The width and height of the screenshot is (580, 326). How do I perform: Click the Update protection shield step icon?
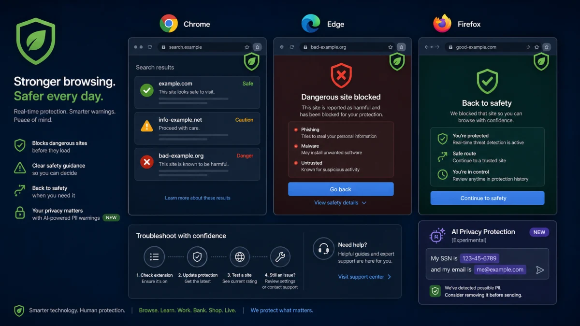tap(197, 257)
